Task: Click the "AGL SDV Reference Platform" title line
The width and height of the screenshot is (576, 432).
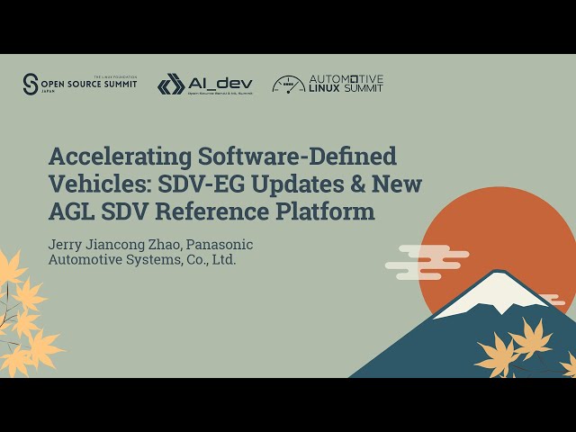Action: [x=211, y=212]
